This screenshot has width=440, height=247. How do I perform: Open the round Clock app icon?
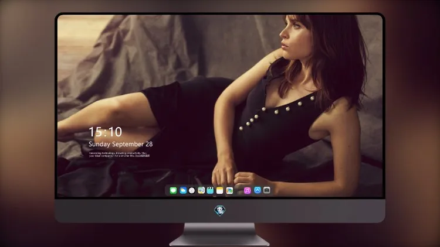[x=192, y=191]
